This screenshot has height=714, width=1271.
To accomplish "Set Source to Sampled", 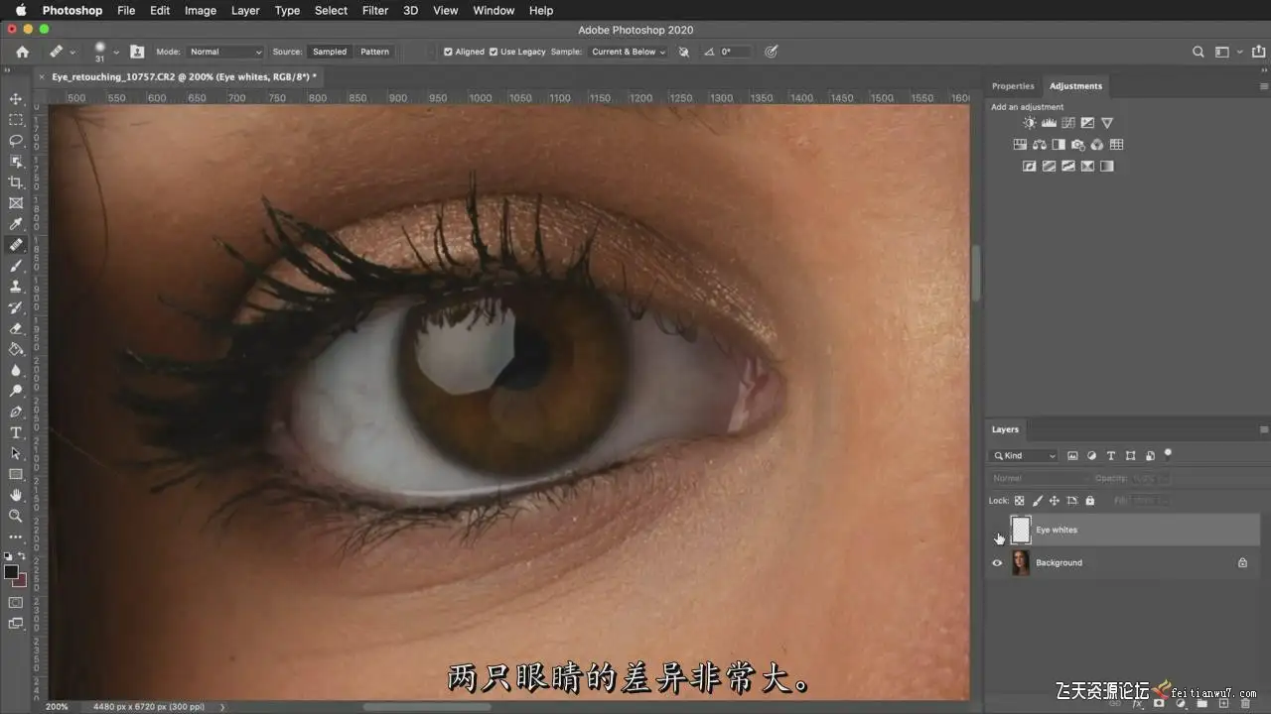I will [330, 52].
